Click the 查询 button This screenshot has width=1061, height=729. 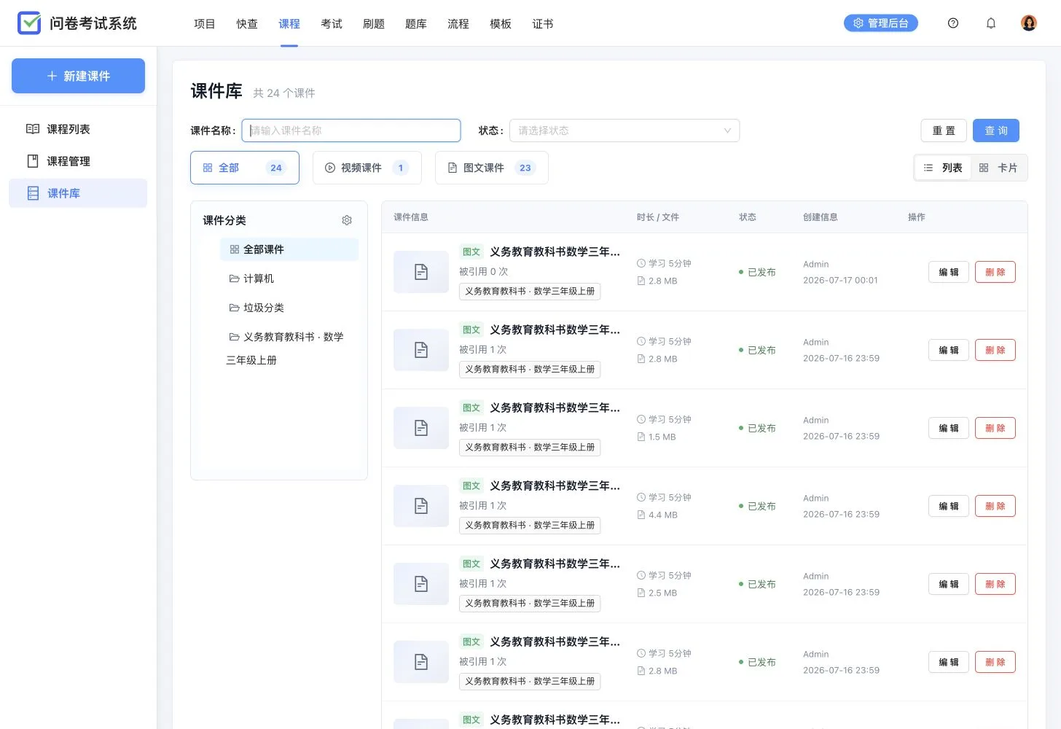click(x=996, y=130)
